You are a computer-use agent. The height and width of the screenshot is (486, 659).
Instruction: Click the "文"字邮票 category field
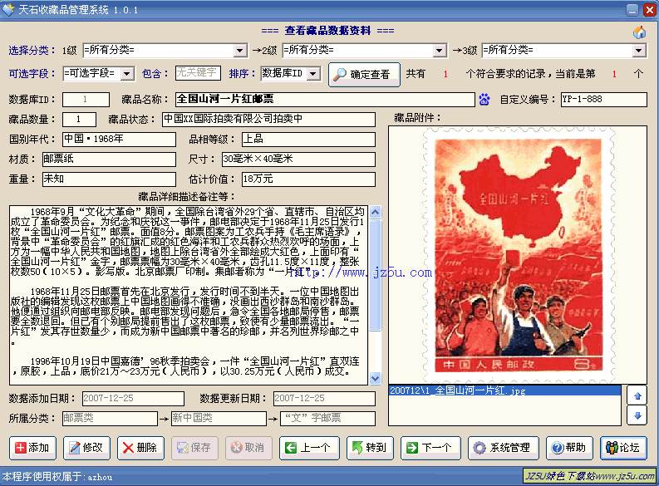[327, 419]
